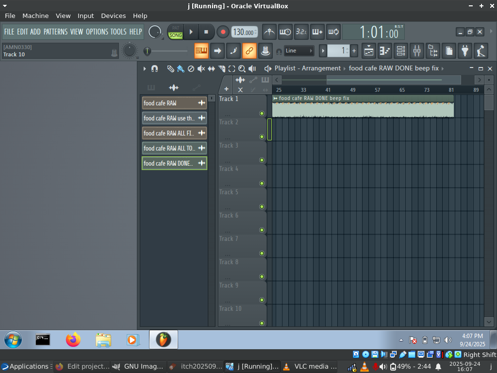The image size is (497, 373).
Task: Switch PAT/SONG mode toggle
Action: pyautogui.click(x=175, y=32)
